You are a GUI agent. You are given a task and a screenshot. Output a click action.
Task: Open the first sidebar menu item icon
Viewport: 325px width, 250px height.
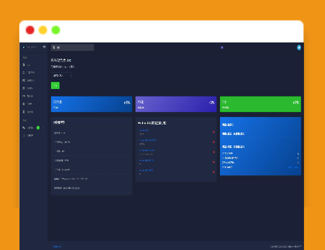coord(24,65)
